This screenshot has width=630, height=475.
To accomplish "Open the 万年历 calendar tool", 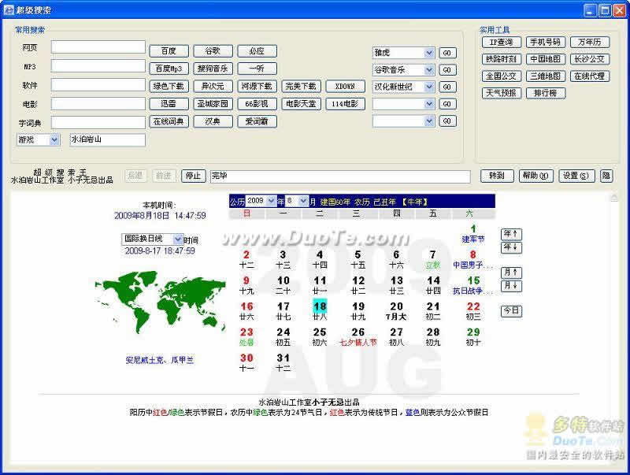I will [x=590, y=43].
